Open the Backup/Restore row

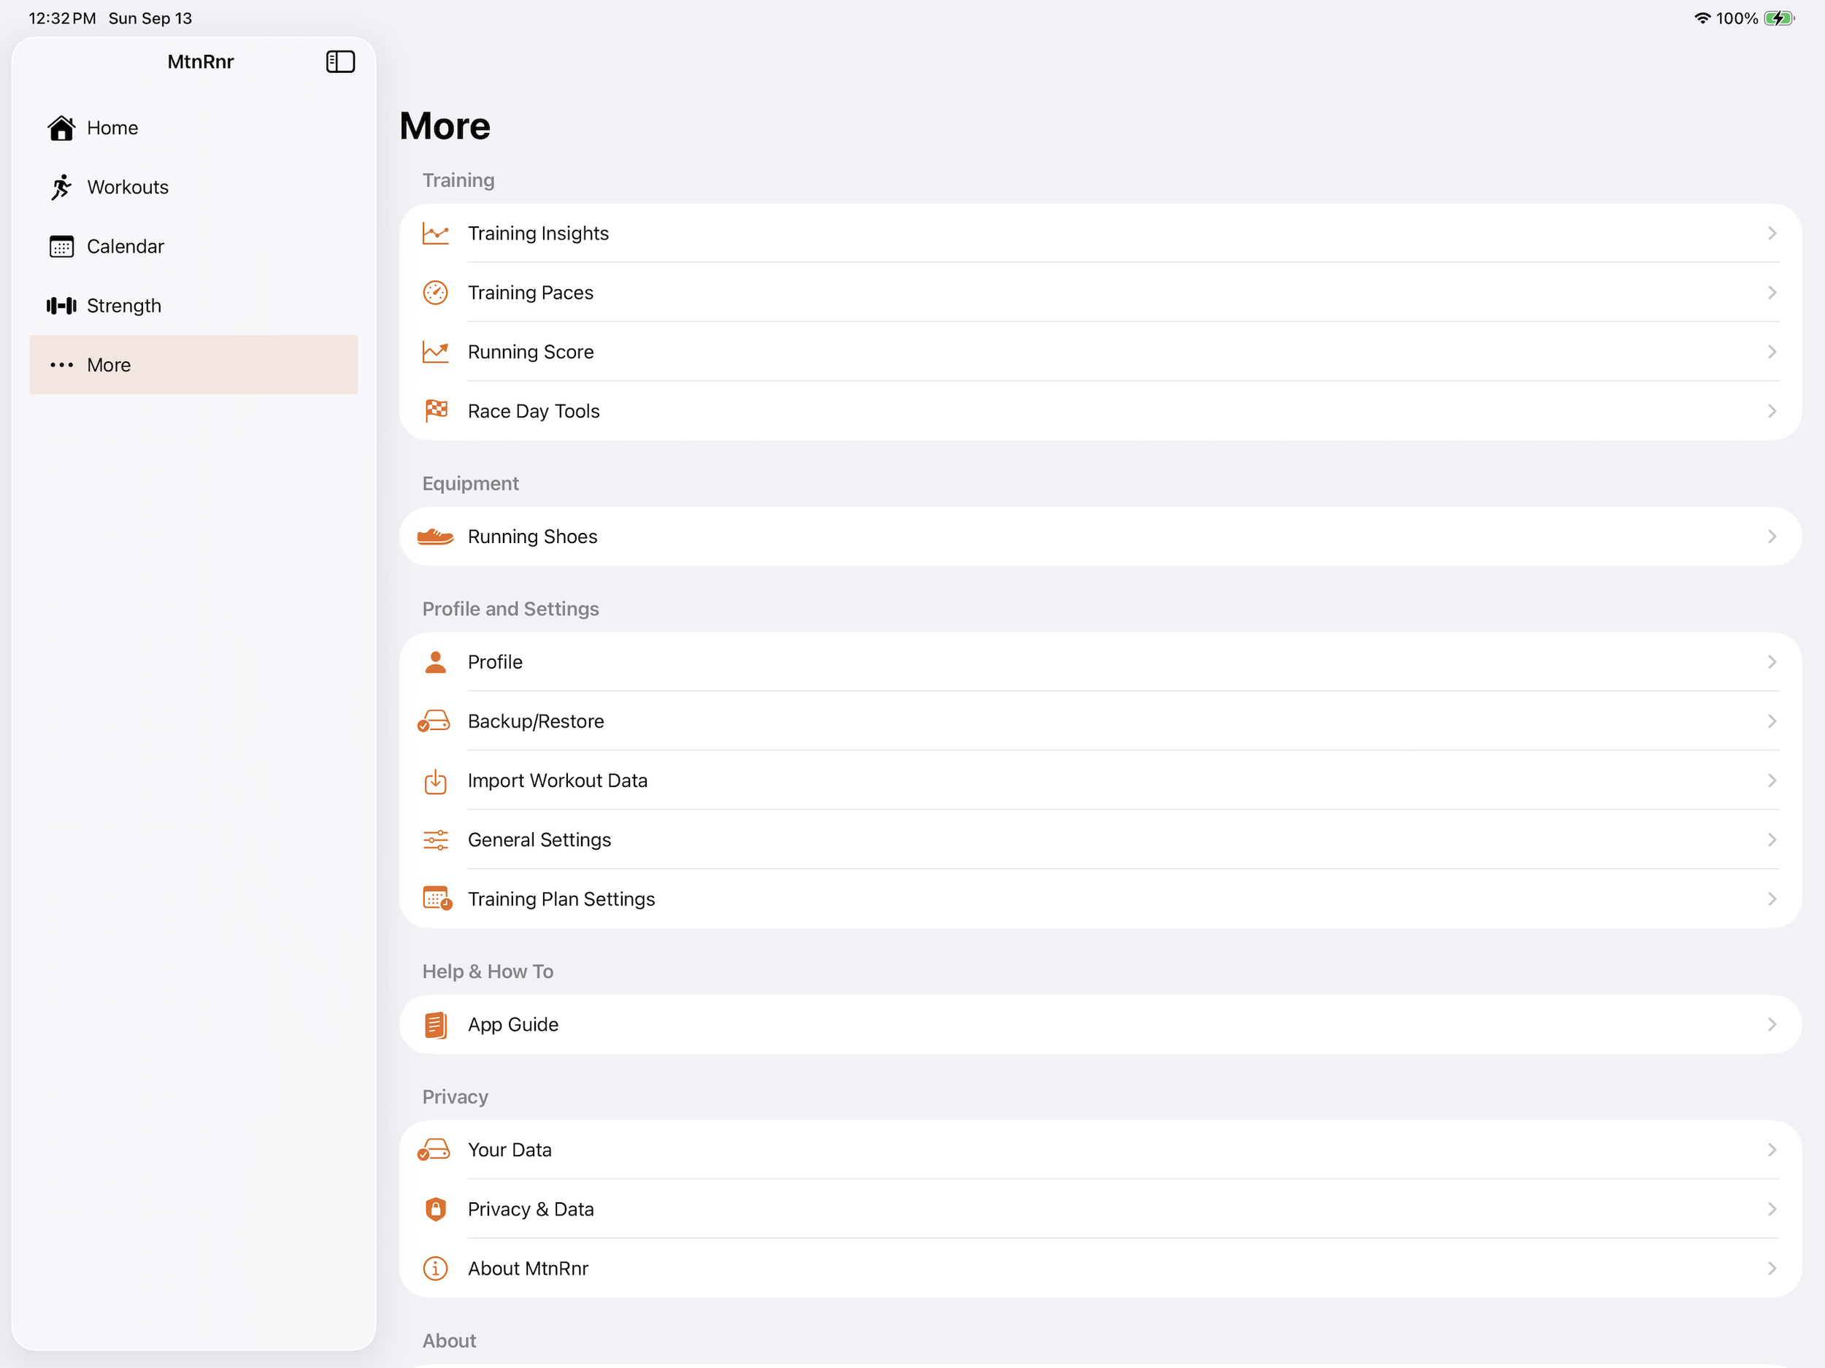click(x=1100, y=721)
